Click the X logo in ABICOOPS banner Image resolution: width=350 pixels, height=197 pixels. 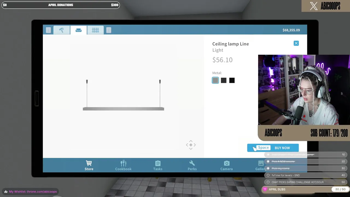(314, 6)
